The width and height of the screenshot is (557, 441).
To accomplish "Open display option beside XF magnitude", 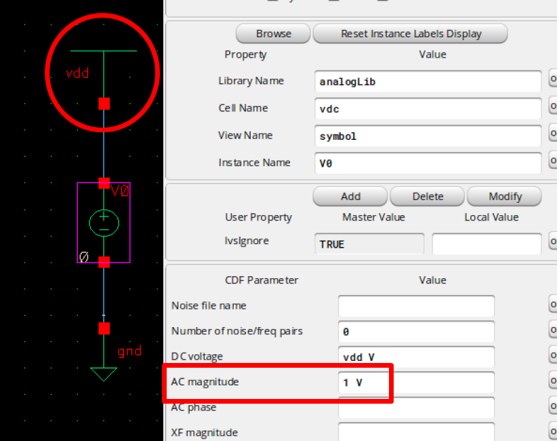I will (553, 432).
